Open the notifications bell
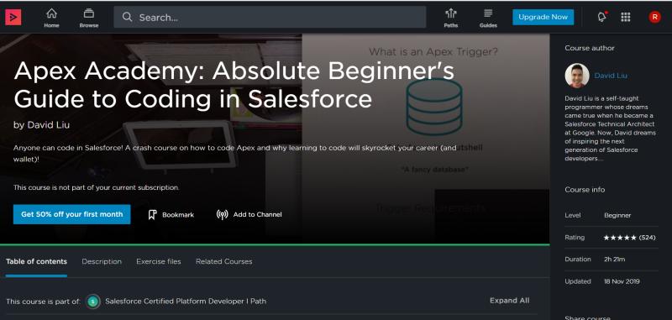672x320 pixels. [x=601, y=17]
